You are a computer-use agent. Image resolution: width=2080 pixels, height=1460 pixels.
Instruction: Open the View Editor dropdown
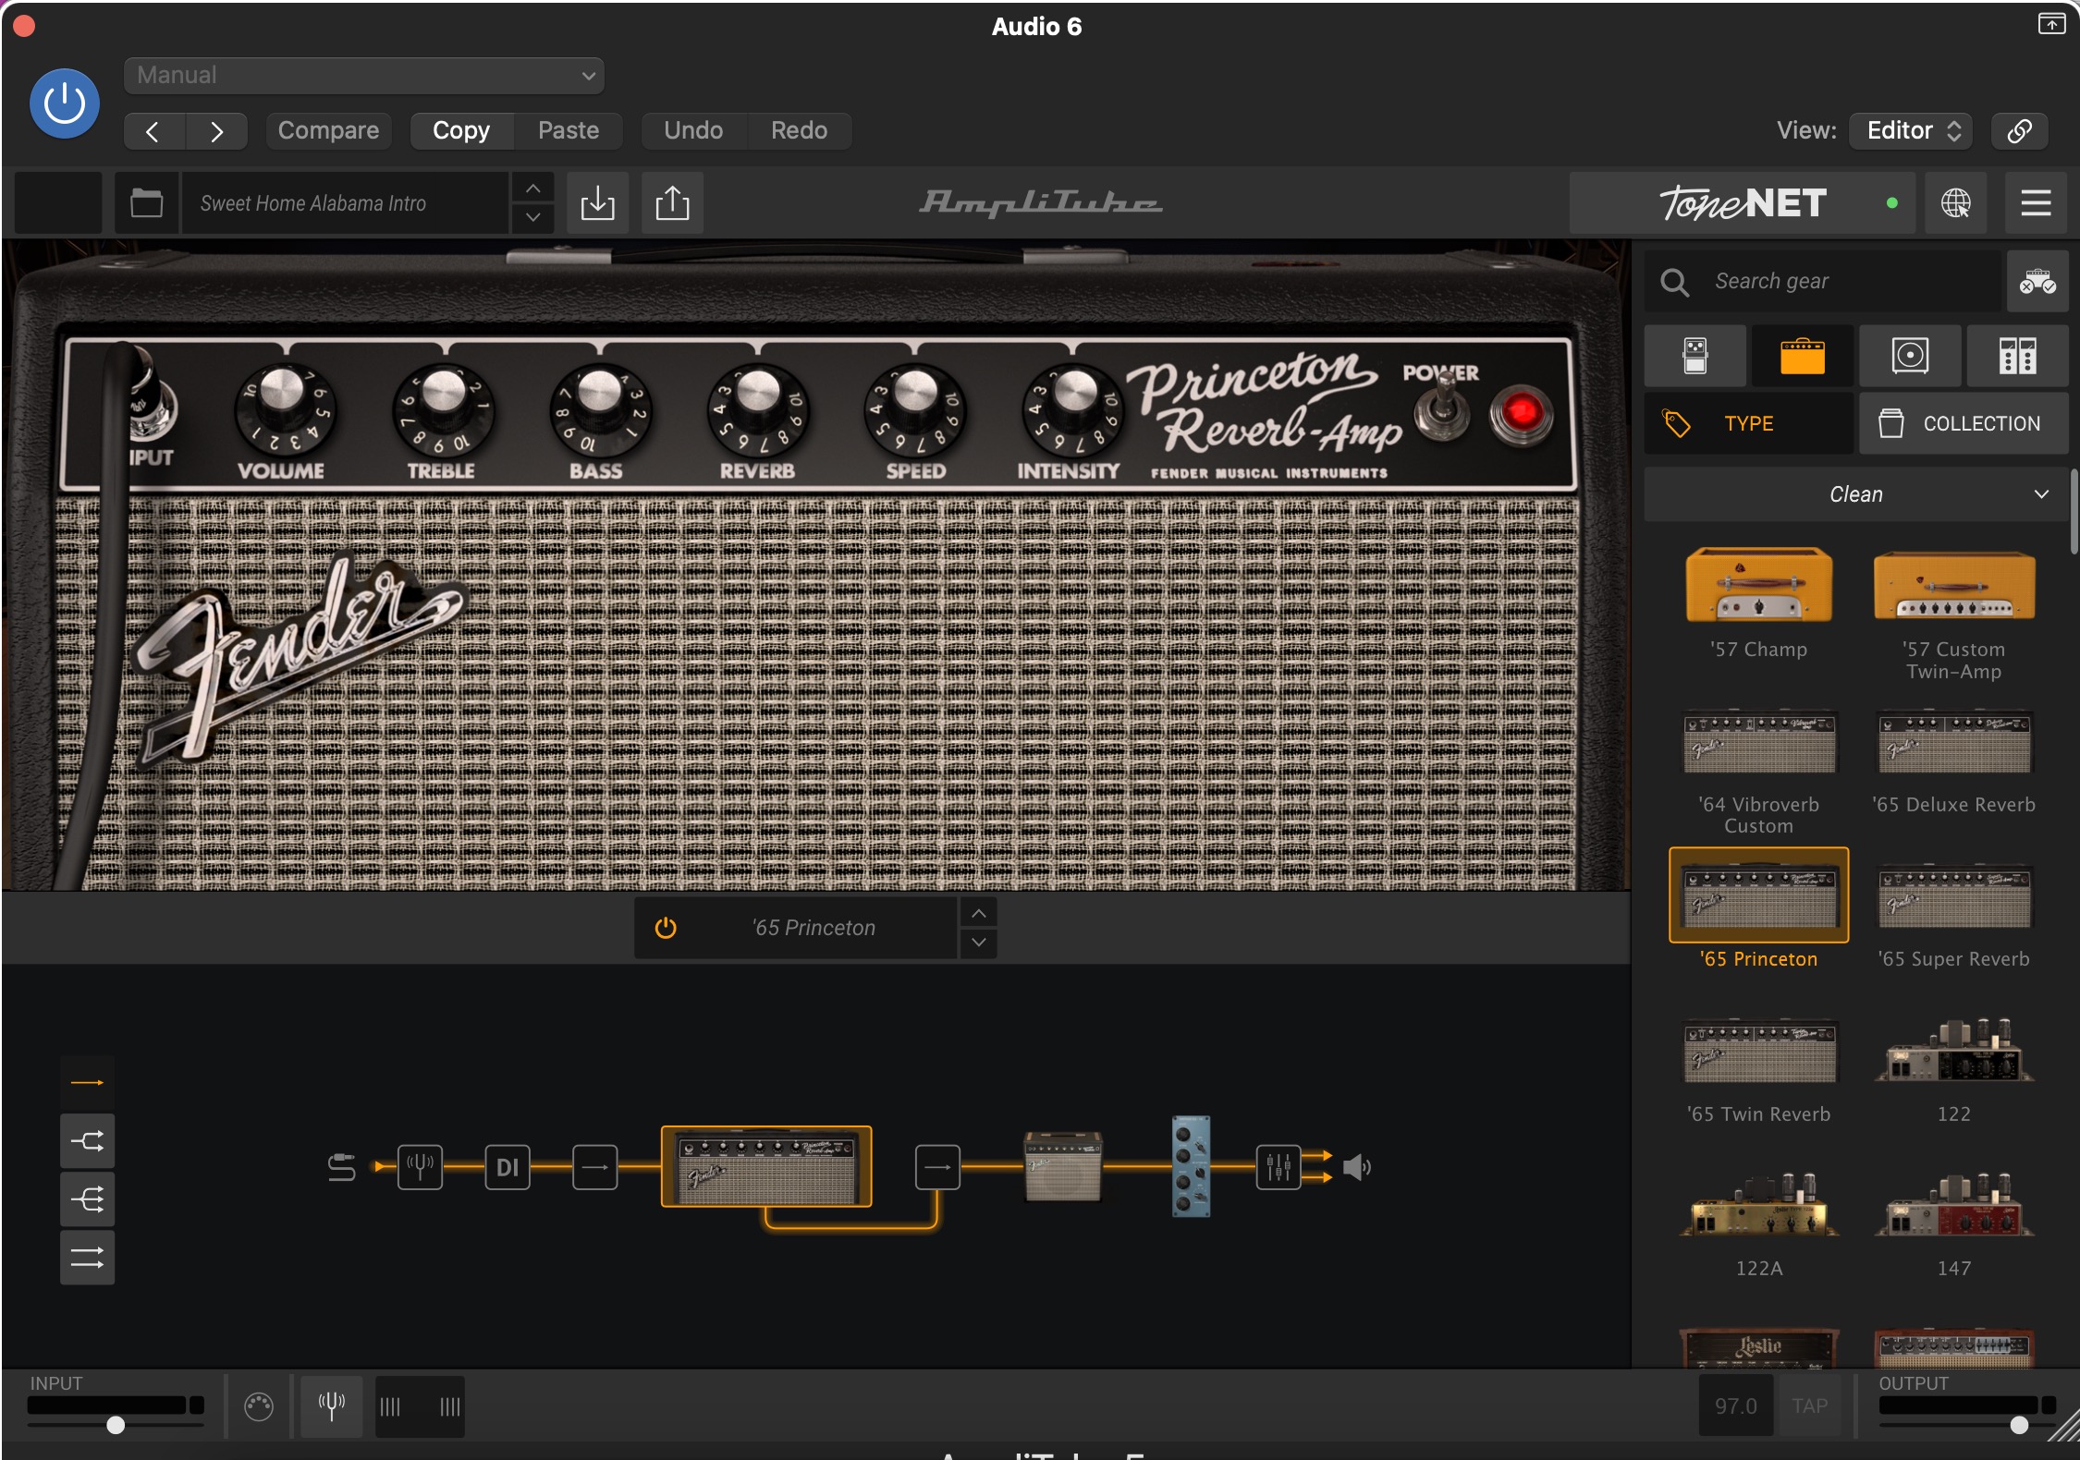tap(1911, 130)
